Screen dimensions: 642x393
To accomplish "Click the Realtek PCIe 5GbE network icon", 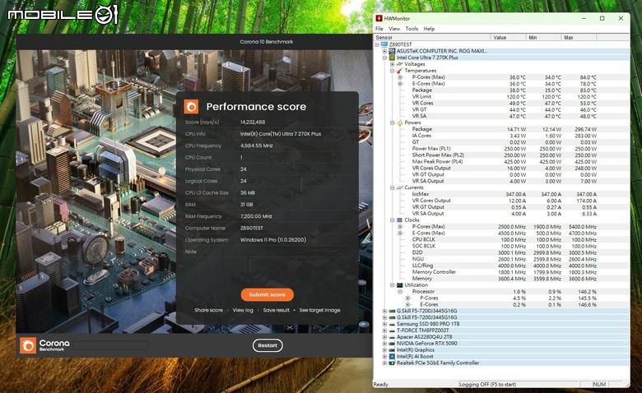I will (x=392, y=363).
